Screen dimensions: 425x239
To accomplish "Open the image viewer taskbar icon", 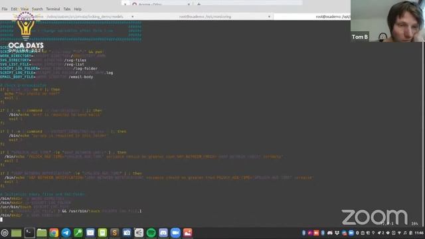I will [187, 233].
